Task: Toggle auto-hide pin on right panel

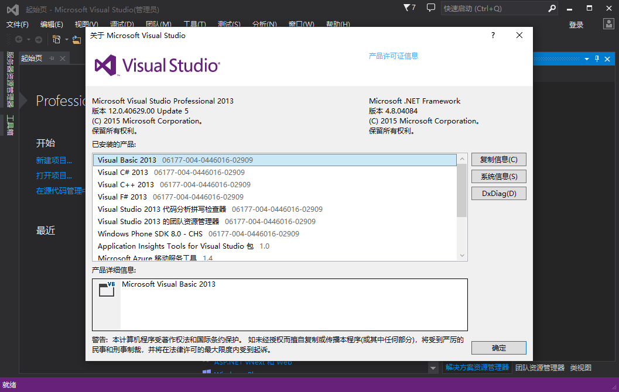Action: 597,59
